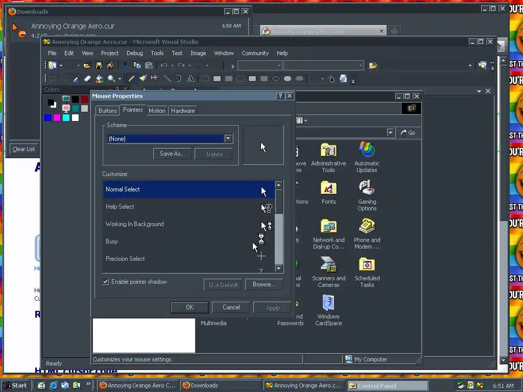
Task: Click the Open File icon in Visual Studio
Action: coord(87,65)
